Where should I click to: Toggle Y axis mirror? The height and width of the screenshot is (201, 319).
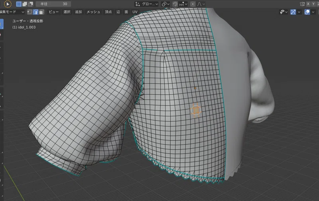(x=313, y=4)
